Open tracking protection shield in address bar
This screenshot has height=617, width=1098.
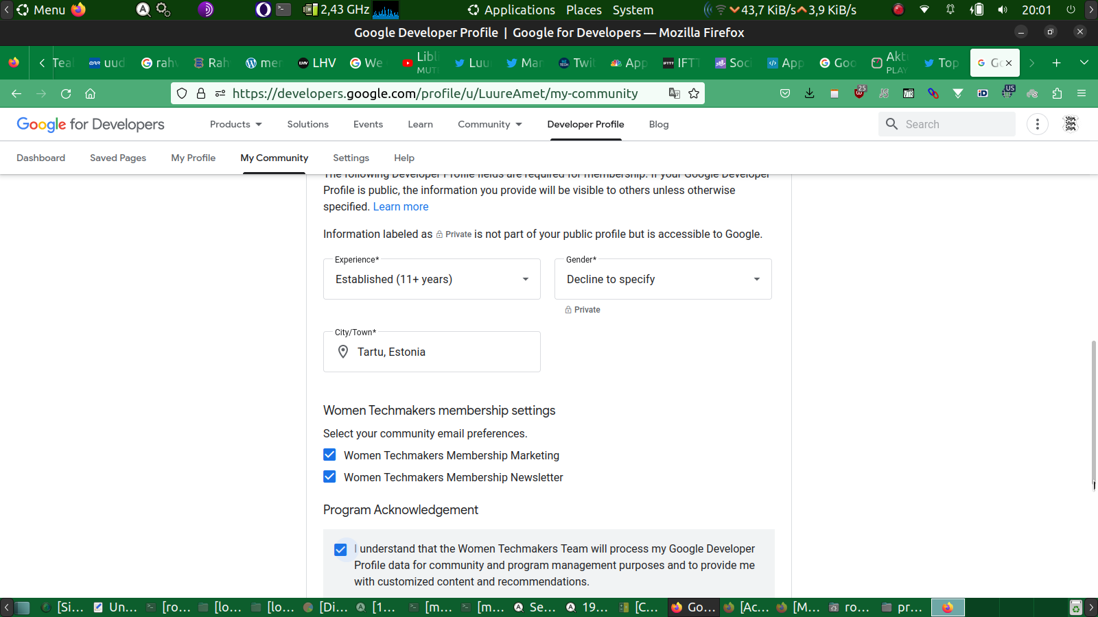(182, 93)
